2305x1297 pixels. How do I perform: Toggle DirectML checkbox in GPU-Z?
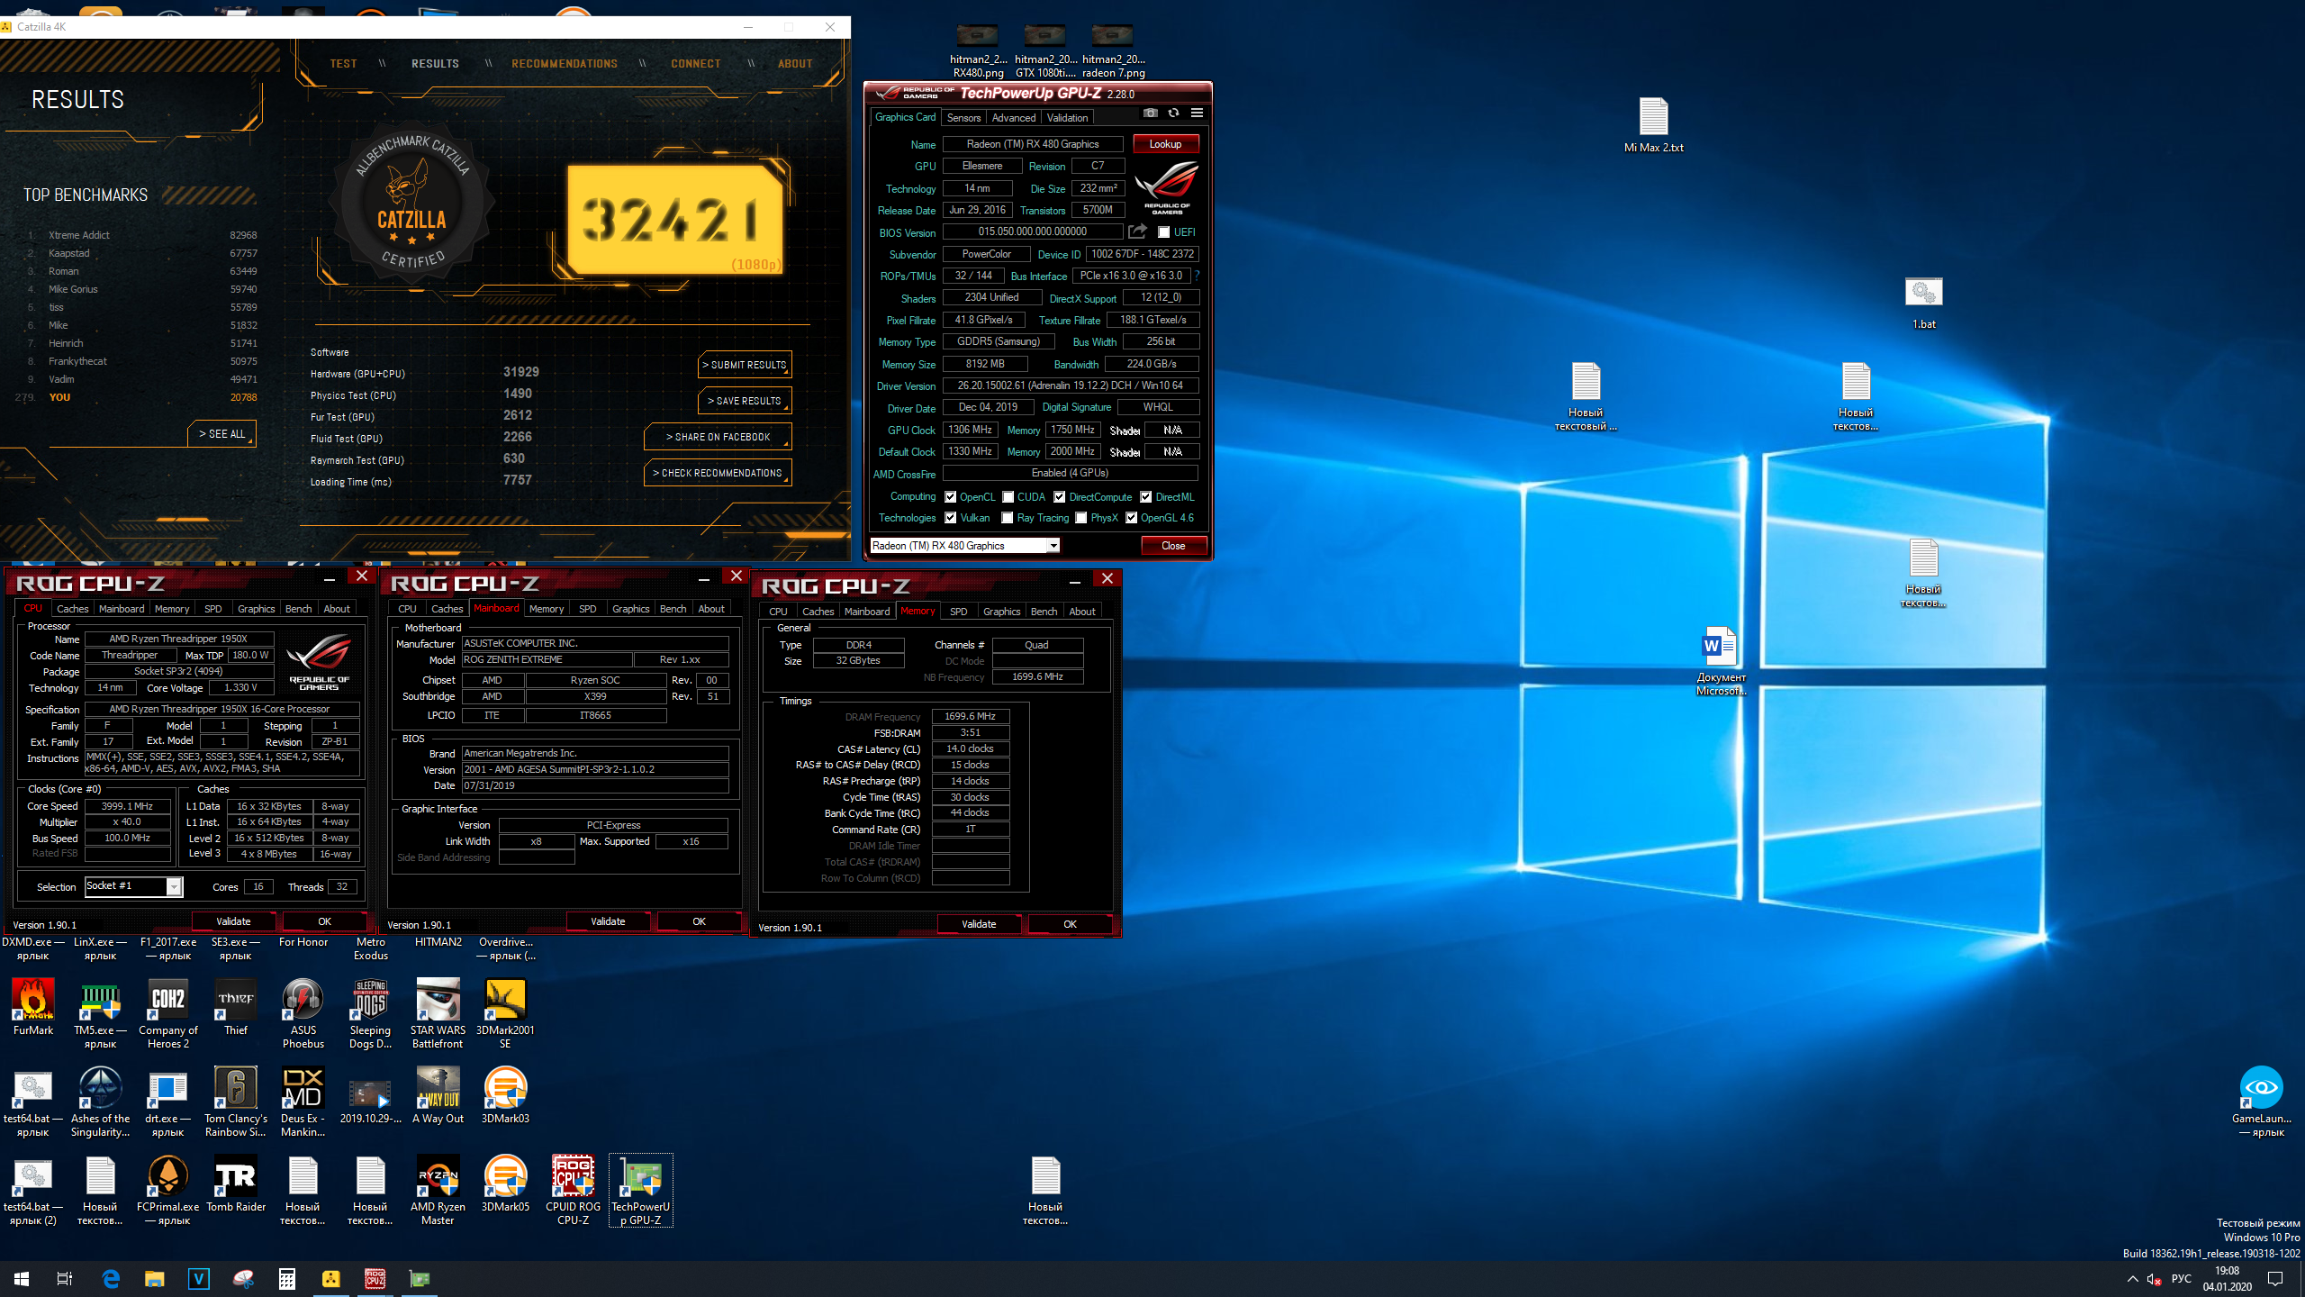(x=1146, y=497)
